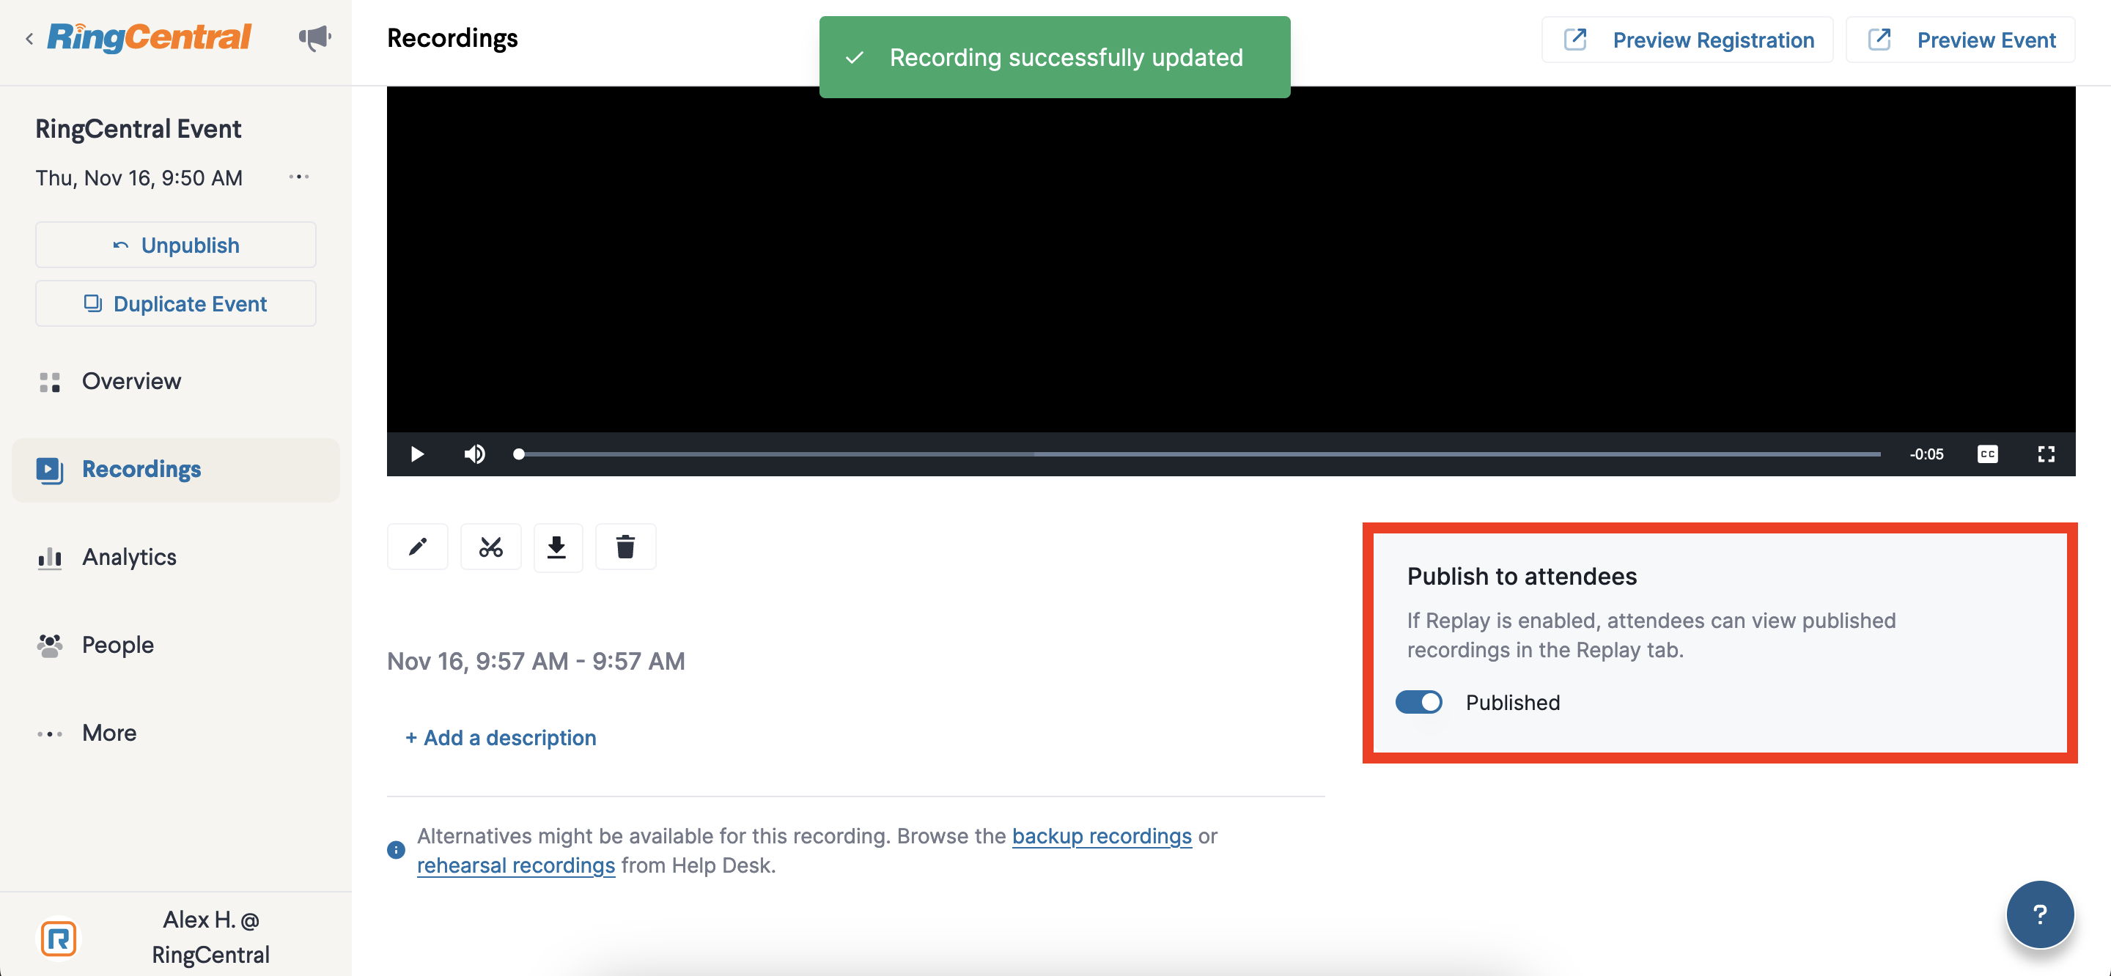Click the scissors trim recording icon

click(491, 547)
